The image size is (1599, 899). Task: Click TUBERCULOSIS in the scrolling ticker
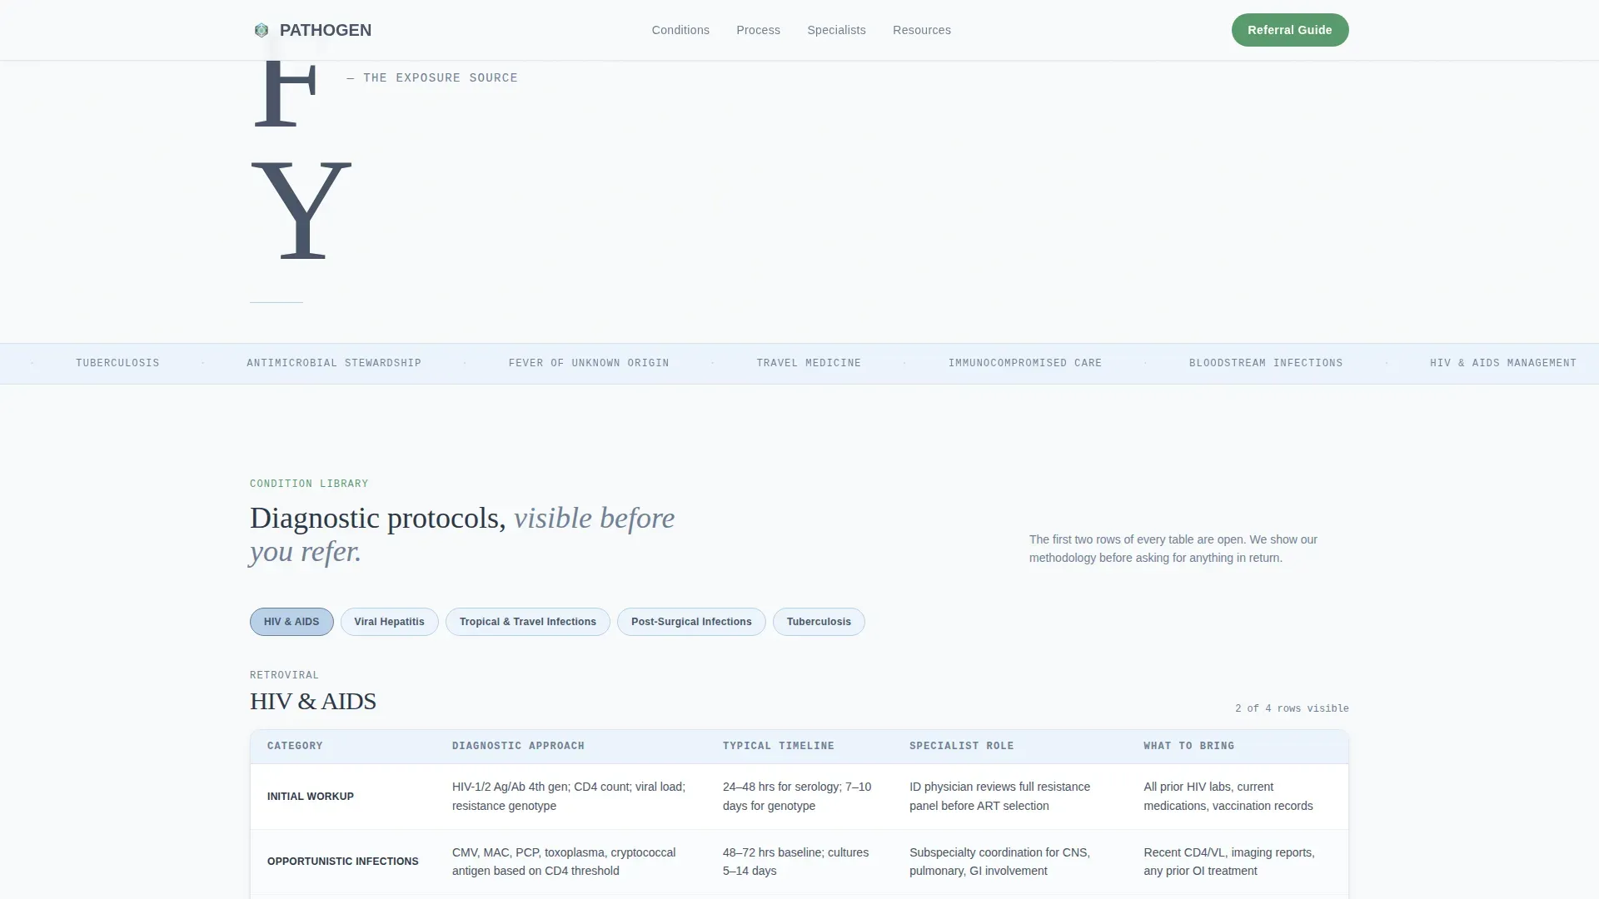(x=117, y=363)
